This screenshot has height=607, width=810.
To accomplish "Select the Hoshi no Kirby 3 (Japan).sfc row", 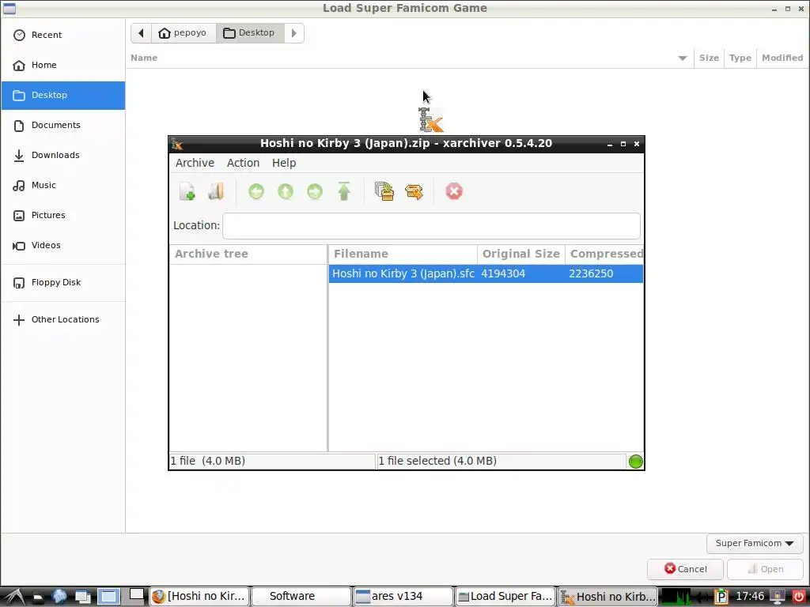I will tap(486, 273).
